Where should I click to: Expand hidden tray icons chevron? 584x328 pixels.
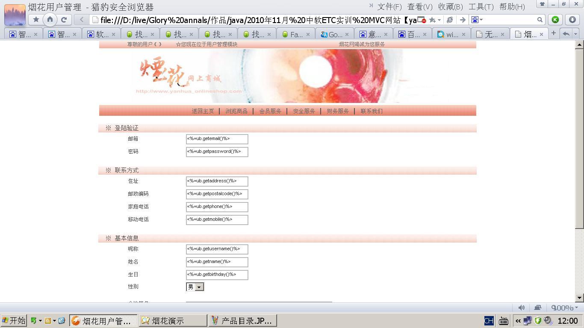pos(518,320)
